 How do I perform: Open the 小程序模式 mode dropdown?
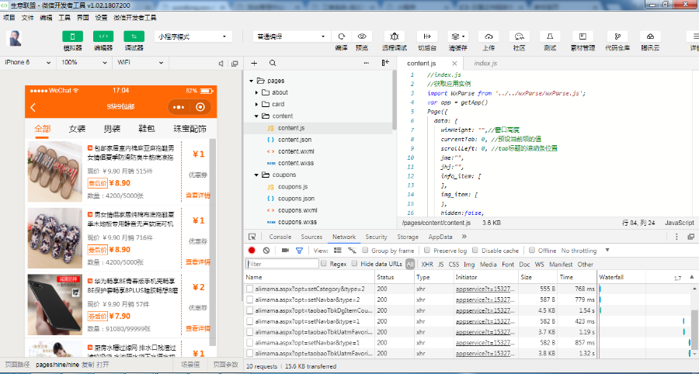click(x=193, y=36)
